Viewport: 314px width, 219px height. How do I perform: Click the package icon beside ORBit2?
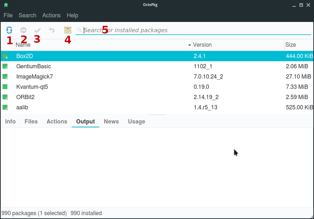pos(5,97)
